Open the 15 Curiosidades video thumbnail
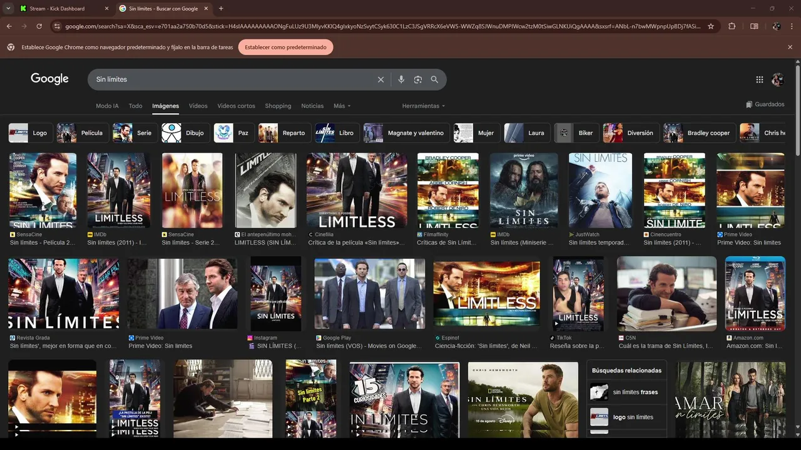Screen dimensions: 801x450 pyautogui.click(x=404, y=400)
